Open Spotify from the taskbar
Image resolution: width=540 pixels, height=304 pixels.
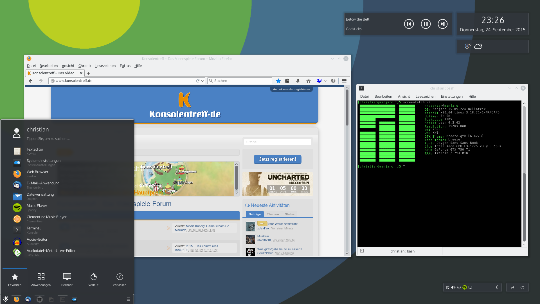(40, 299)
